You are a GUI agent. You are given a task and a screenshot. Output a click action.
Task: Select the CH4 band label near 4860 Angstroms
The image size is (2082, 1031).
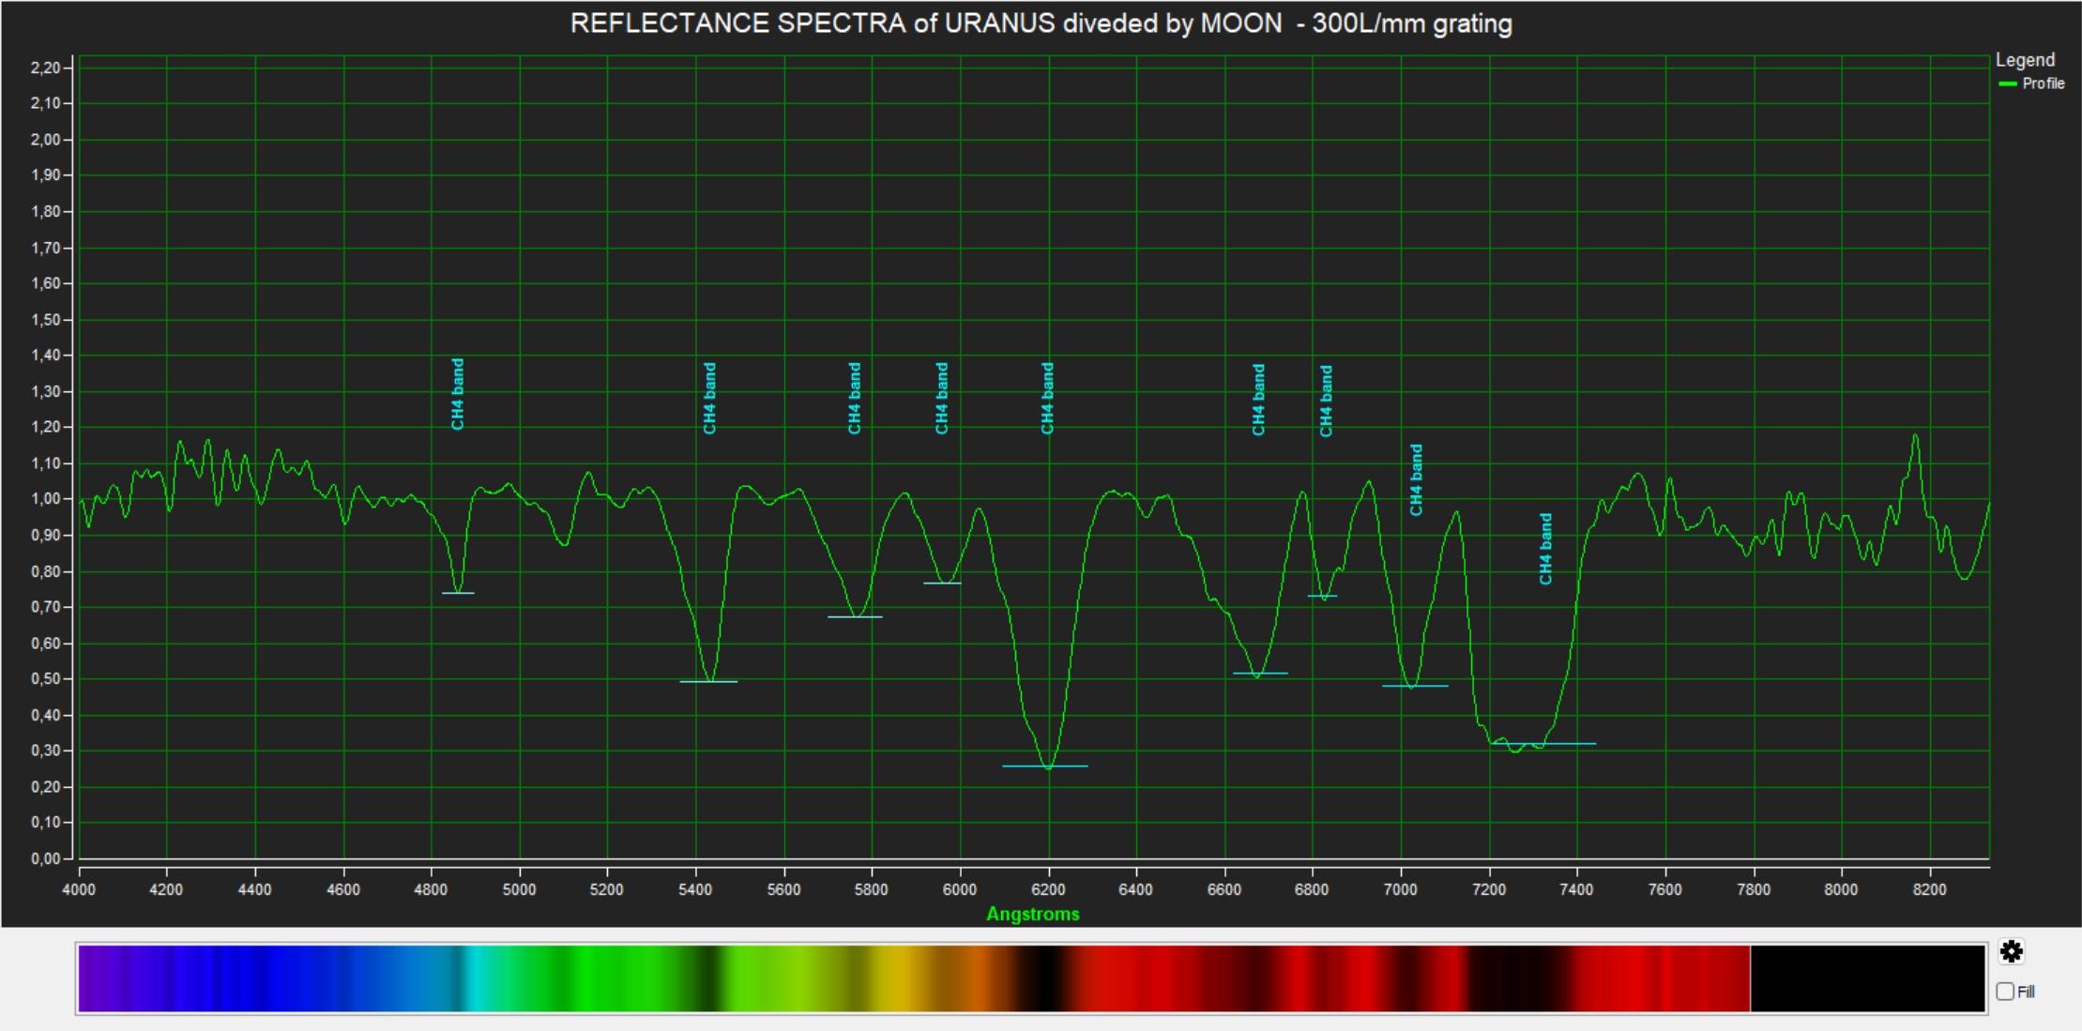click(458, 394)
